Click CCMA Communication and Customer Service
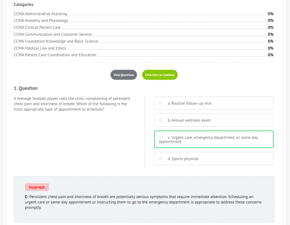 coord(53,34)
